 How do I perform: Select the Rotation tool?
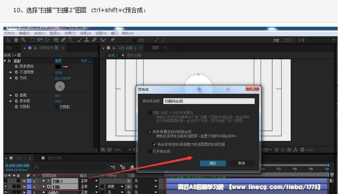click(x=32, y=40)
